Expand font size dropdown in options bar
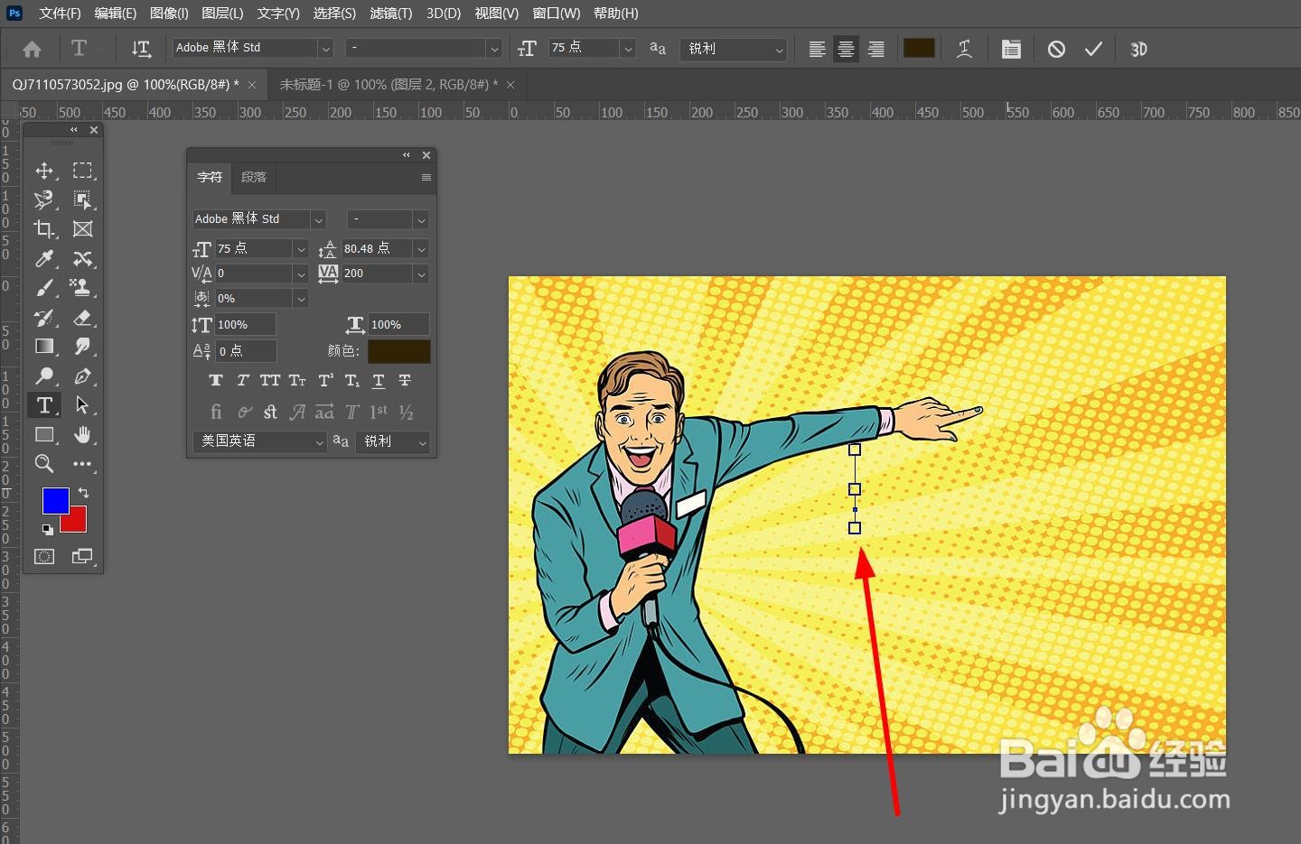The image size is (1301, 844). pos(628,49)
